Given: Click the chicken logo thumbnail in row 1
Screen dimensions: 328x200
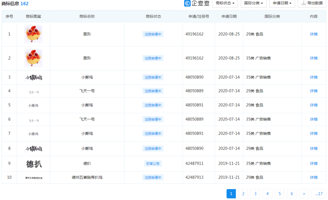Looking at the screenshot, I should point(33,34).
